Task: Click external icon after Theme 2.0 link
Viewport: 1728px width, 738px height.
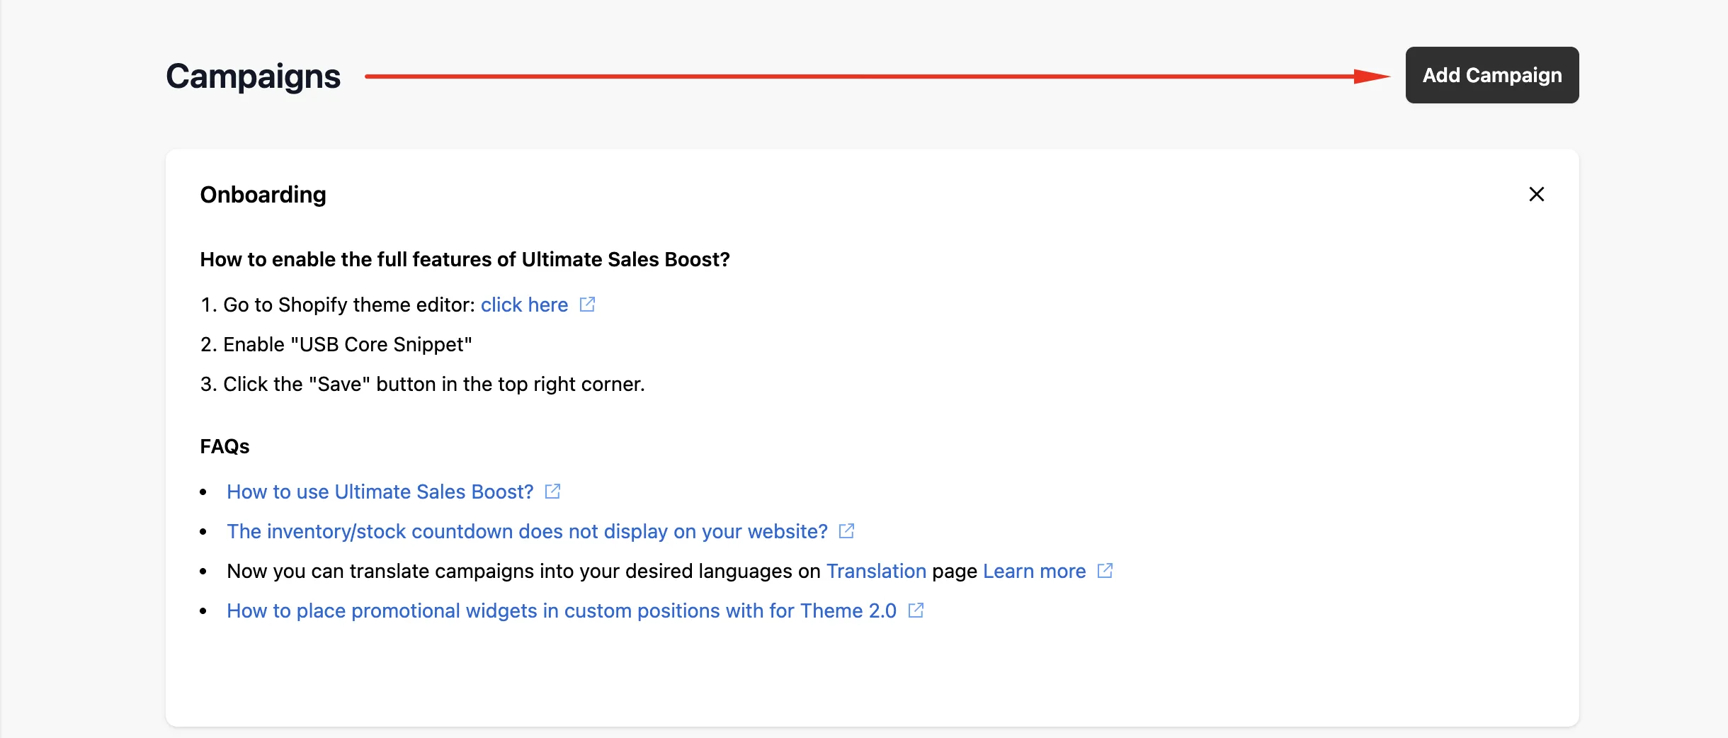Action: click(916, 610)
